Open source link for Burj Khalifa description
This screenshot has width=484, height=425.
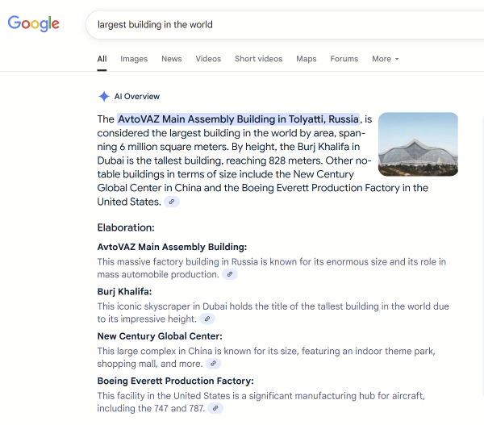(207, 319)
